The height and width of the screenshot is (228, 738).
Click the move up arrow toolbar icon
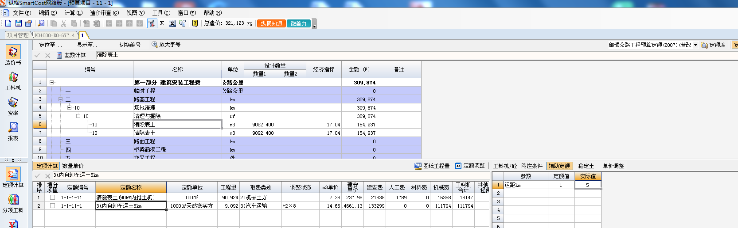129,23
